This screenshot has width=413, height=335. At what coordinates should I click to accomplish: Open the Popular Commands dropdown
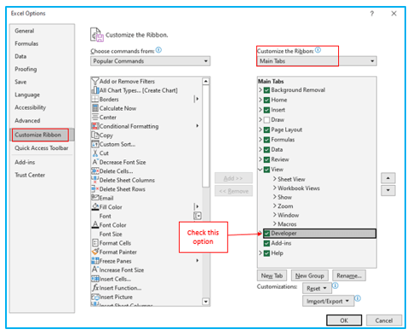point(151,61)
